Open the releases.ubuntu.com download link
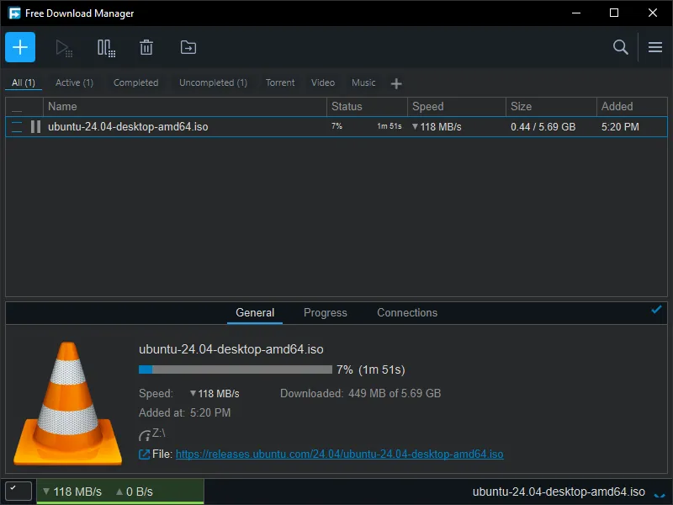Image resolution: width=673 pixels, height=505 pixels. [x=339, y=454]
